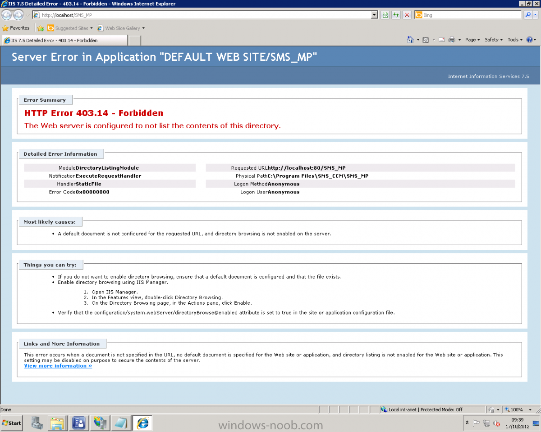Click the StaticFile handler value
Viewport: 541px width, 432px height.
point(88,184)
